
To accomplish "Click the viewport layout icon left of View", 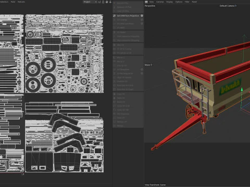I will coord(146,2).
